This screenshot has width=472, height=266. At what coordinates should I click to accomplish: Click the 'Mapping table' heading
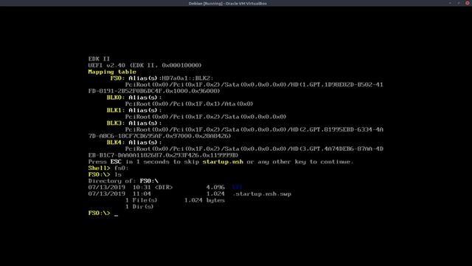click(112, 72)
